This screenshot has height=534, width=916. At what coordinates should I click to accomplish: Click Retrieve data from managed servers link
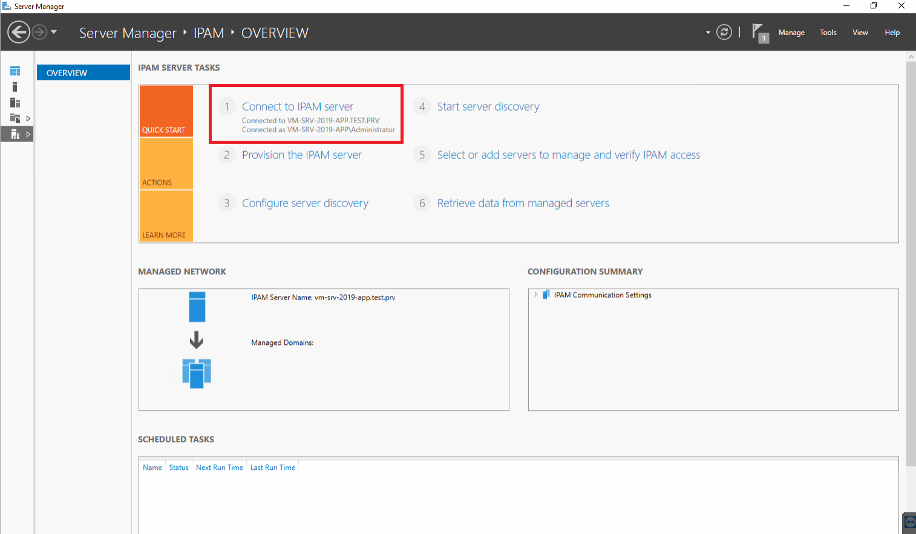(523, 203)
